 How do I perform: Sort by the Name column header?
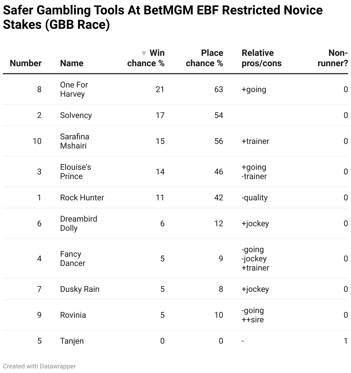click(x=72, y=63)
